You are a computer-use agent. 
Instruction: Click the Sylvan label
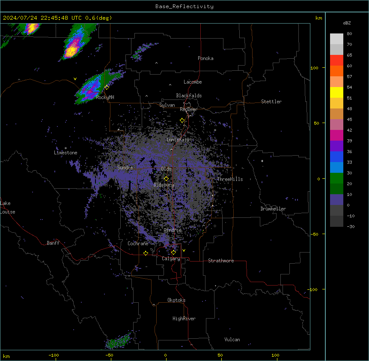tap(167, 105)
